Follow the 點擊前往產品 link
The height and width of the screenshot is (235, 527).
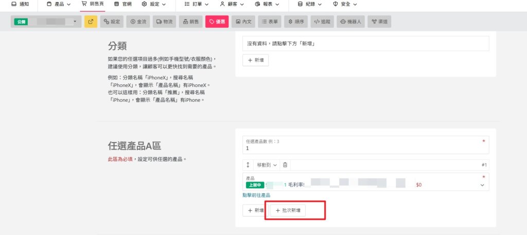coord(256,195)
